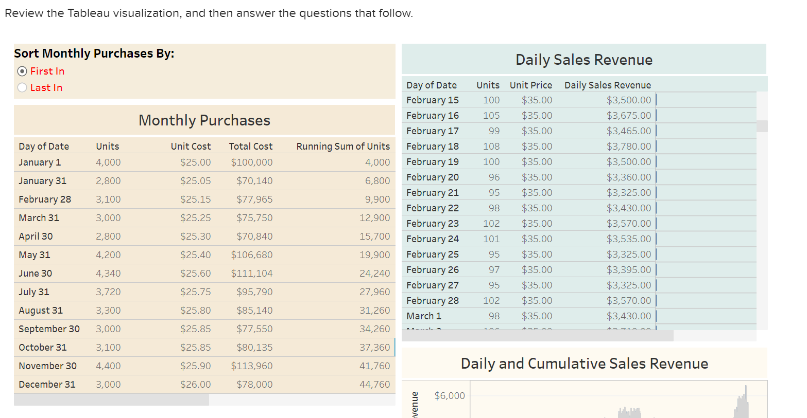The image size is (807, 418).
Task: Select the First In radio button
Action: 21,71
